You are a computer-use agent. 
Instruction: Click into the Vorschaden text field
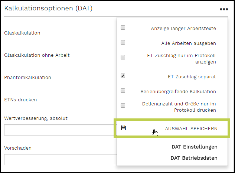tap(60, 159)
